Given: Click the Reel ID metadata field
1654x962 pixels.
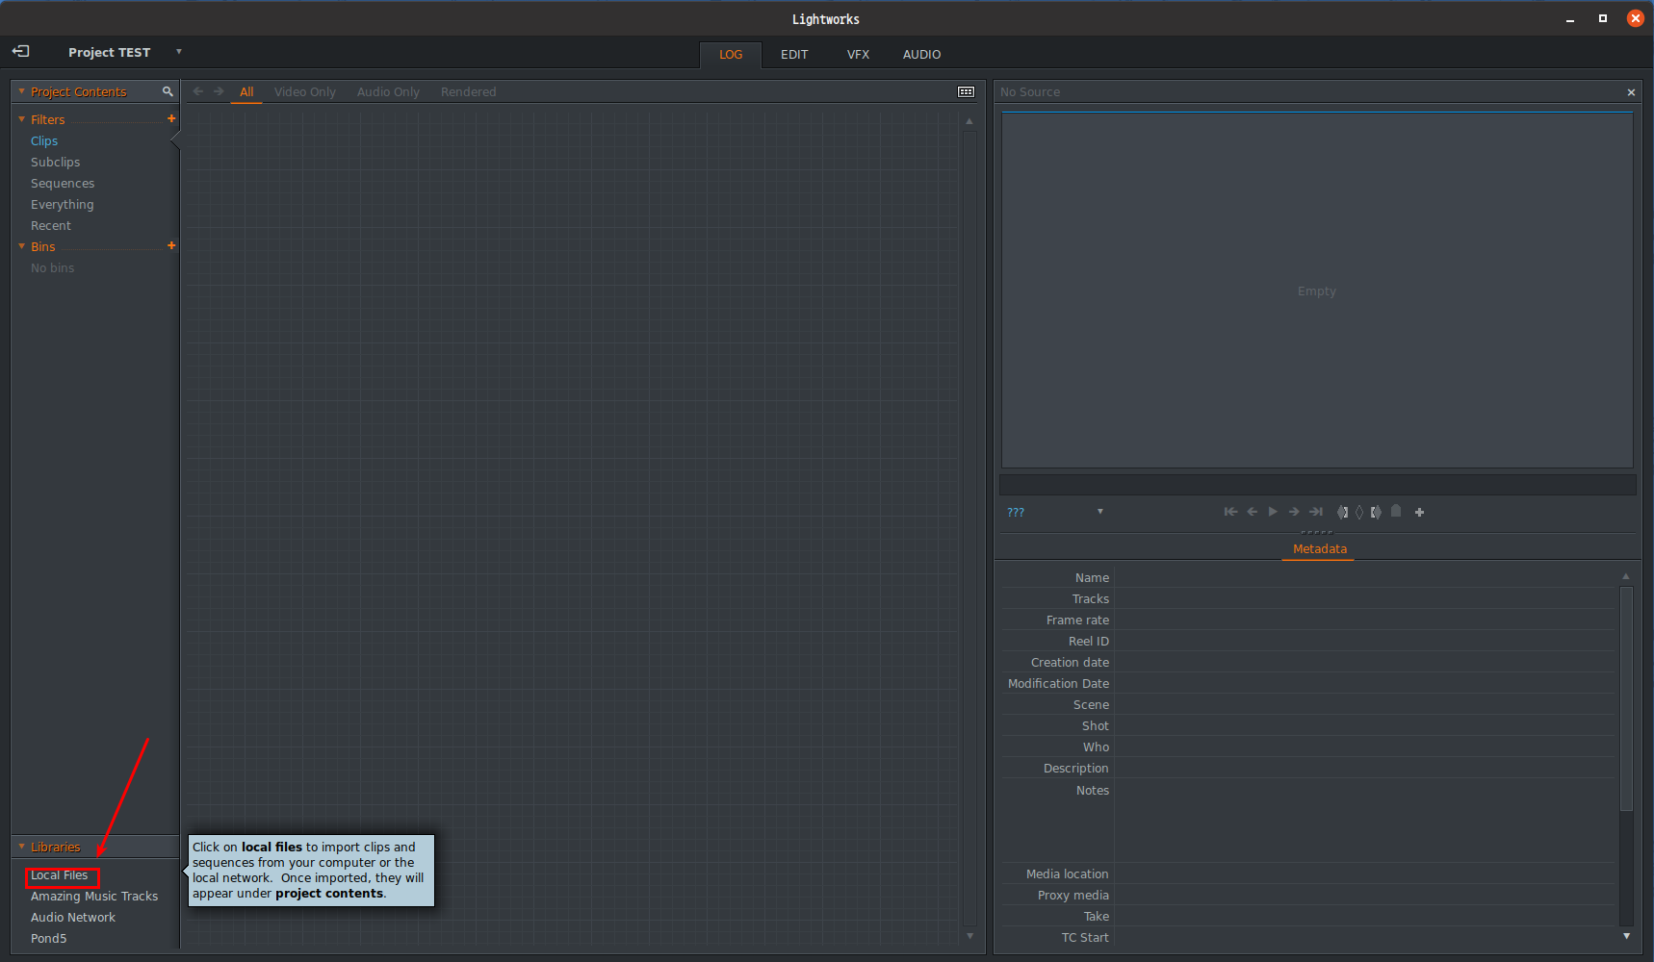Looking at the screenshot, I should (1364, 641).
